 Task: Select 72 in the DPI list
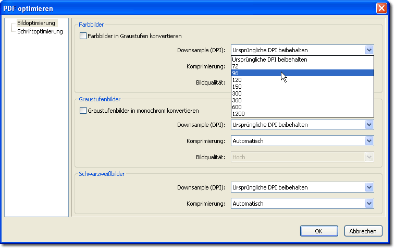pos(302,66)
